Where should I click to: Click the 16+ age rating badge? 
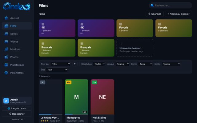(x=69, y=82)
